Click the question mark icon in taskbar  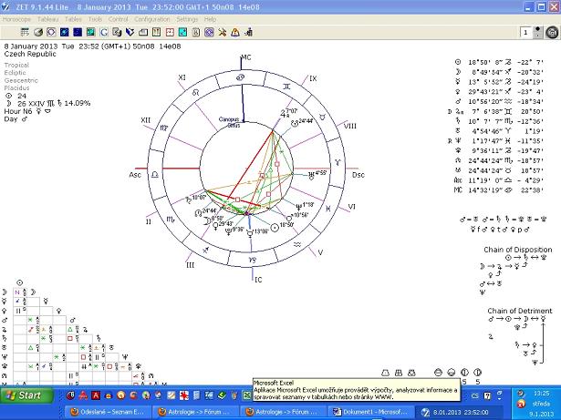pyautogui.click(x=487, y=395)
